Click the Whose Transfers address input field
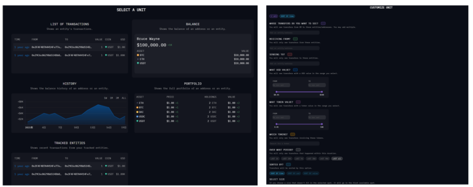The height and width of the screenshot is (187, 473). tap(294, 33)
